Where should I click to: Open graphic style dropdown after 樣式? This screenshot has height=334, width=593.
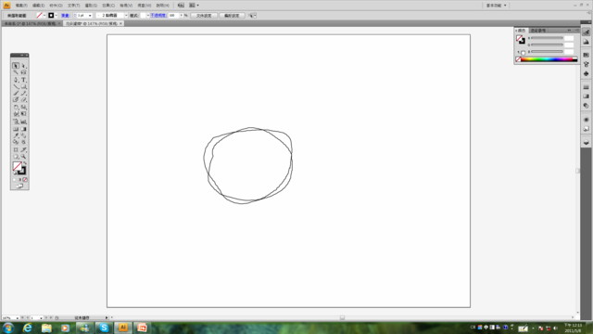click(x=148, y=16)
